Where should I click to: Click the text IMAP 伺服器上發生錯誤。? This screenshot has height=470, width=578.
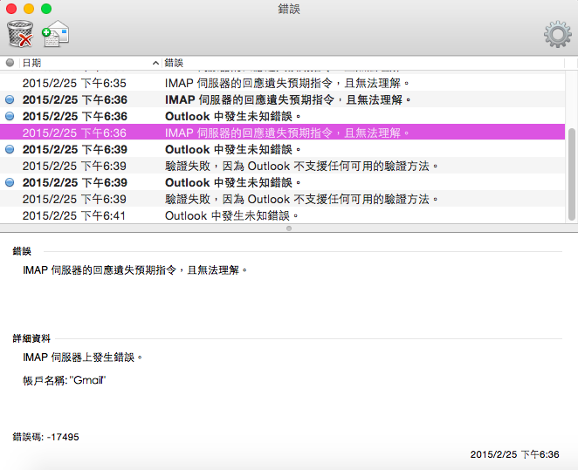coord(82,358)
